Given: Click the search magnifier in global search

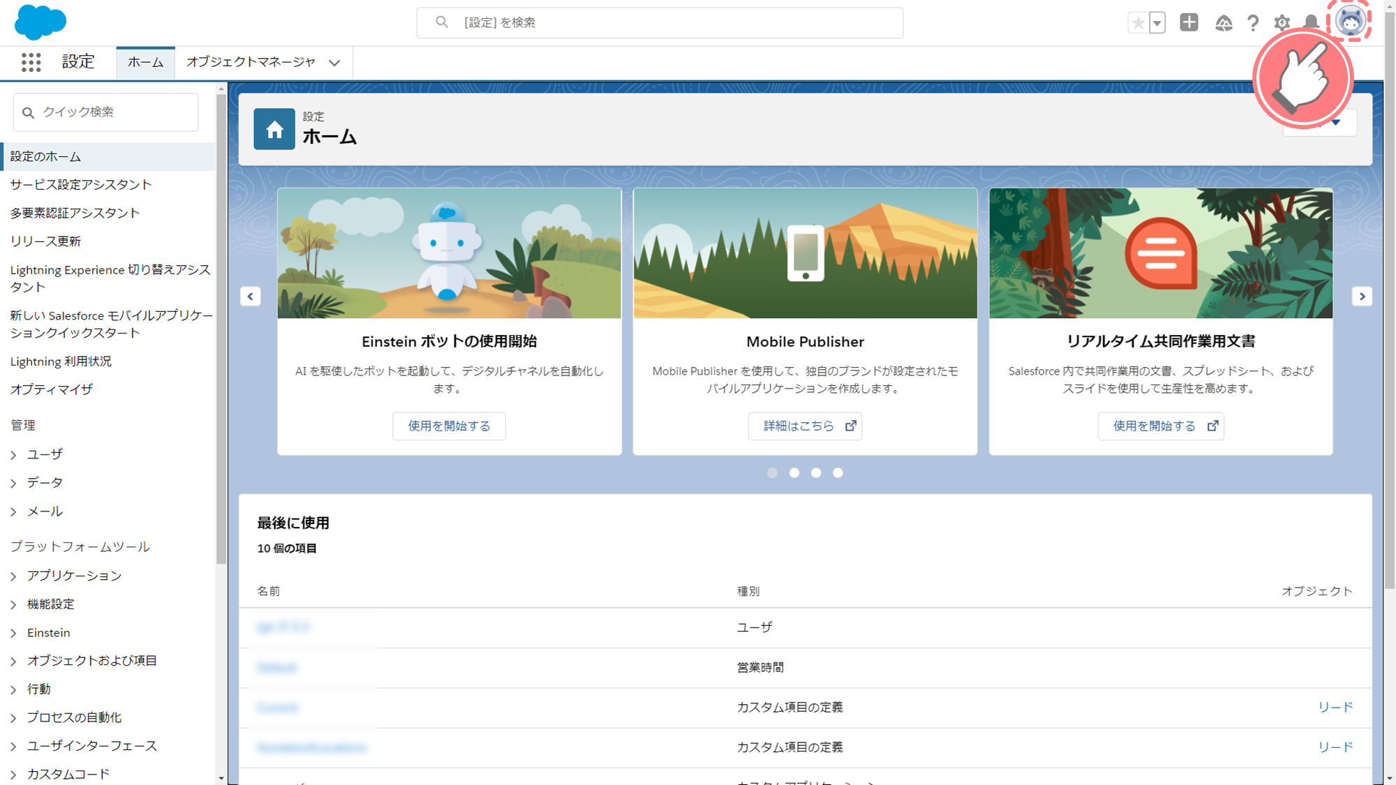Looking at the screenshot, I should pos(442,22).
